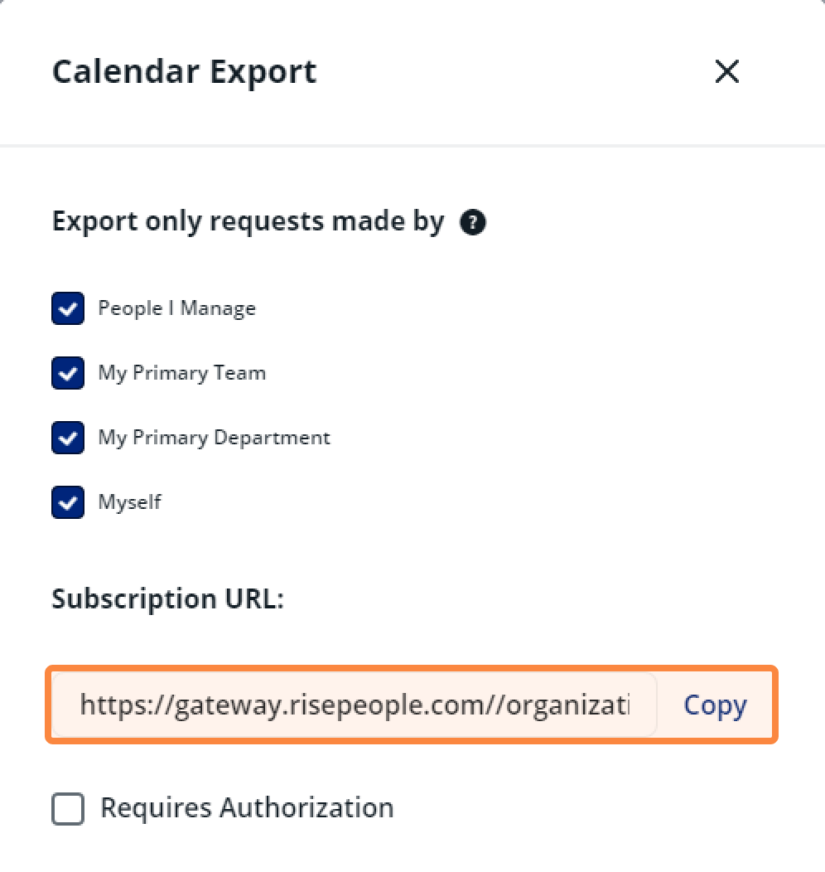Image resolution: width=825 pixels, height=872 pixels.
Task: Click the "Requires Authorization" label text
Action: pos(247,807)
